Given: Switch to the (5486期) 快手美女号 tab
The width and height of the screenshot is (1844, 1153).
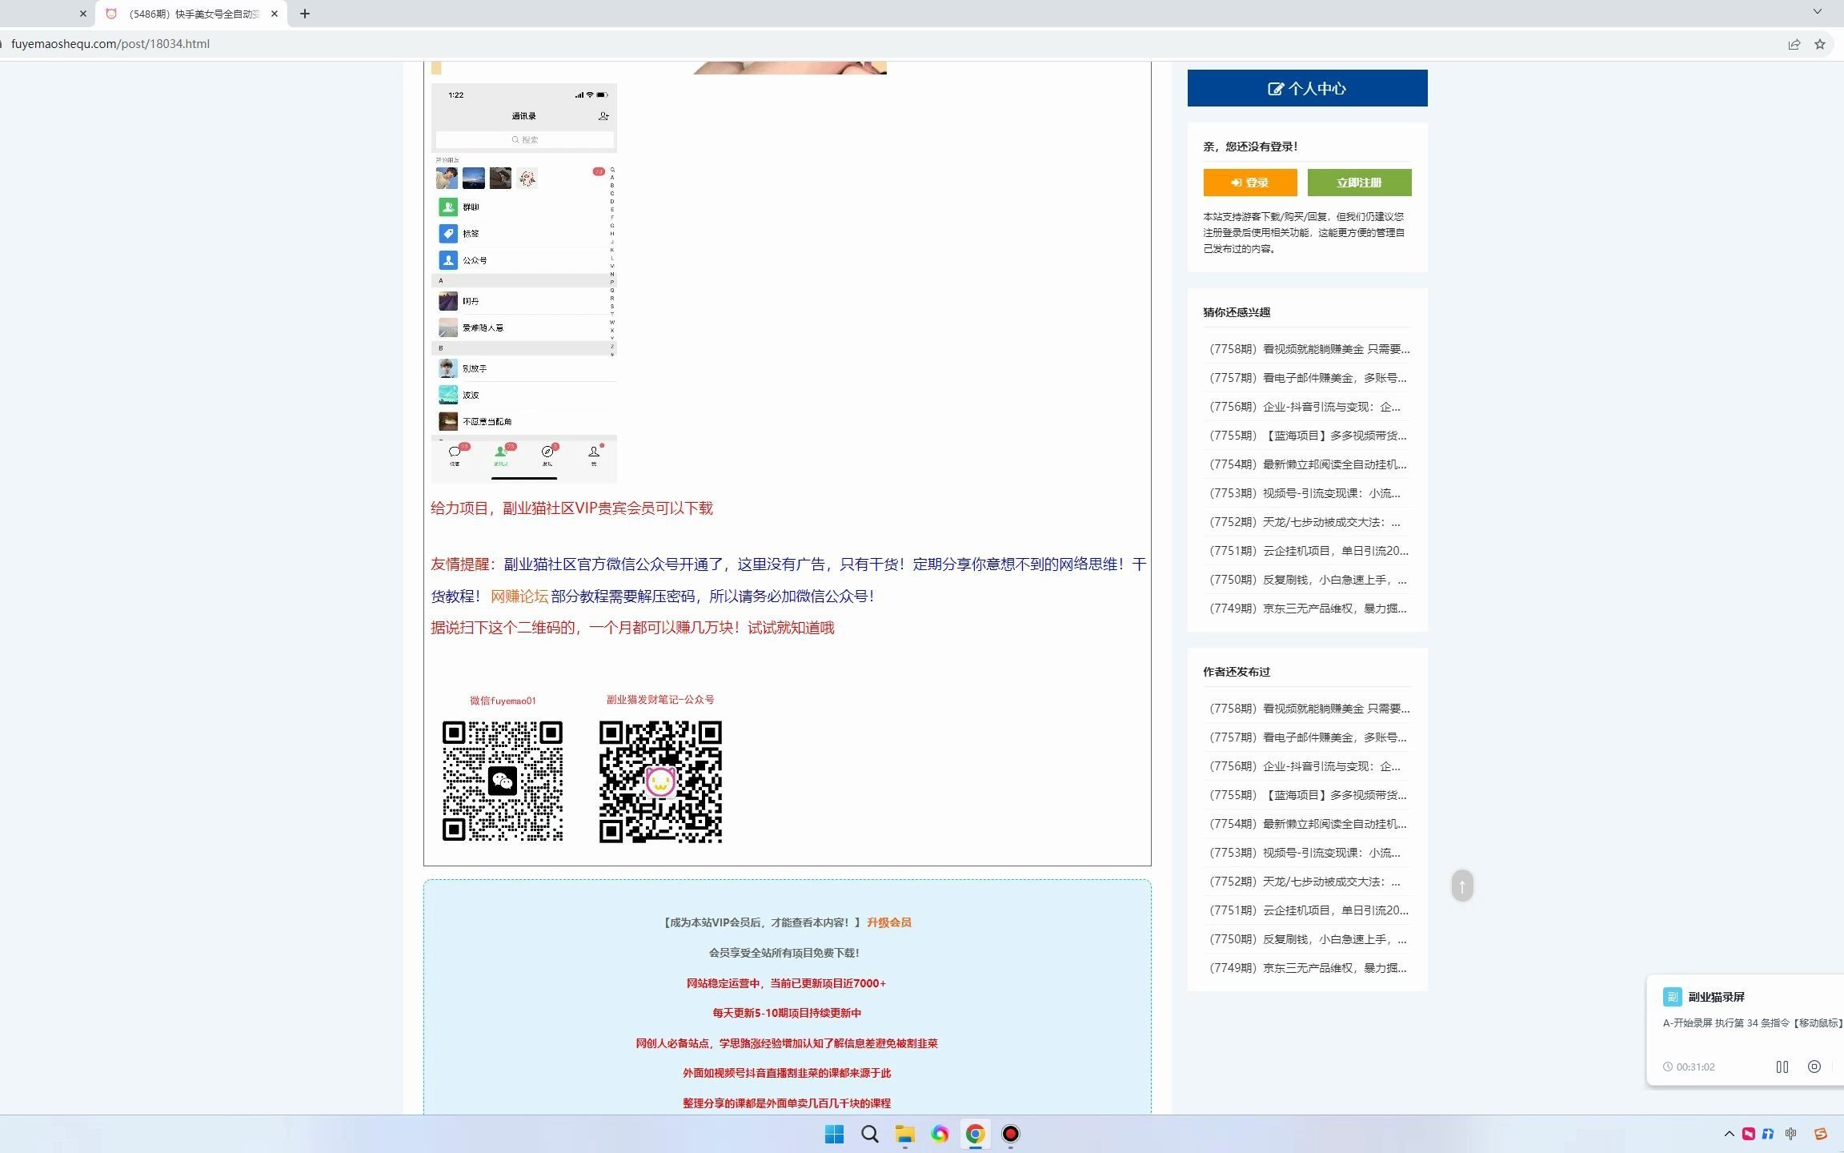Looking at the screenshot, I should pyautogui.click(x=191, y=14).
